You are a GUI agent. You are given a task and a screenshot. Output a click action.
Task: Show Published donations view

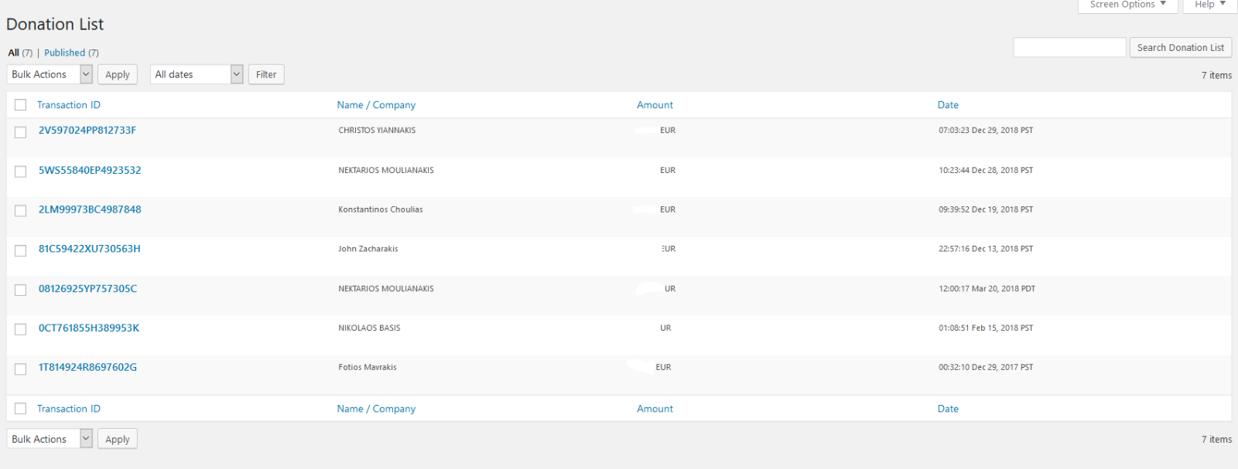tap(64, 53)
